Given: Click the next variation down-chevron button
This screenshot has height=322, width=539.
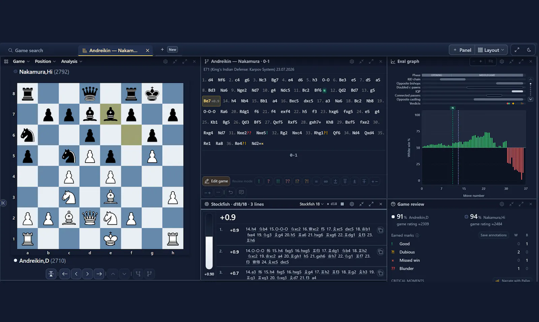Looking at the screenshot, I should point(124,274).
